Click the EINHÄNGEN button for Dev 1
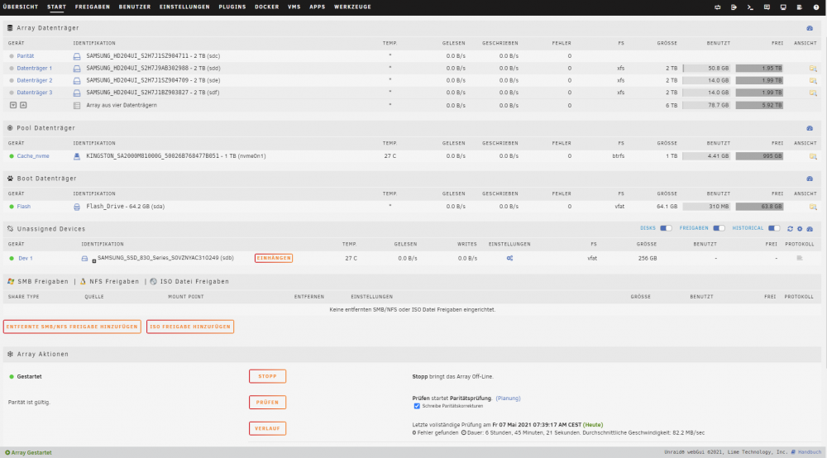This screenshot has height=458, width=827. (x=274, y=258)
